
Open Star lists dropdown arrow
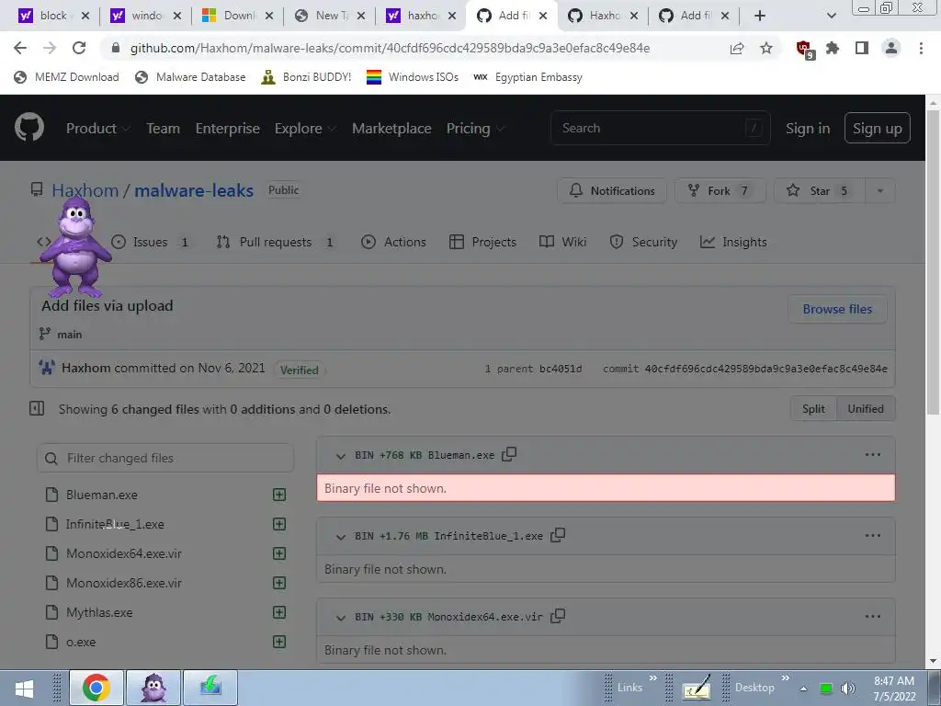879,191
